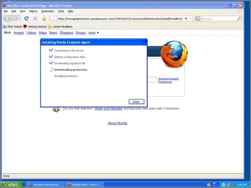This screenshot has width=251, height=188.
Task: Click the spinner icon beside Downloading protection
Action: pyautogui.click(x=51, y=70)
